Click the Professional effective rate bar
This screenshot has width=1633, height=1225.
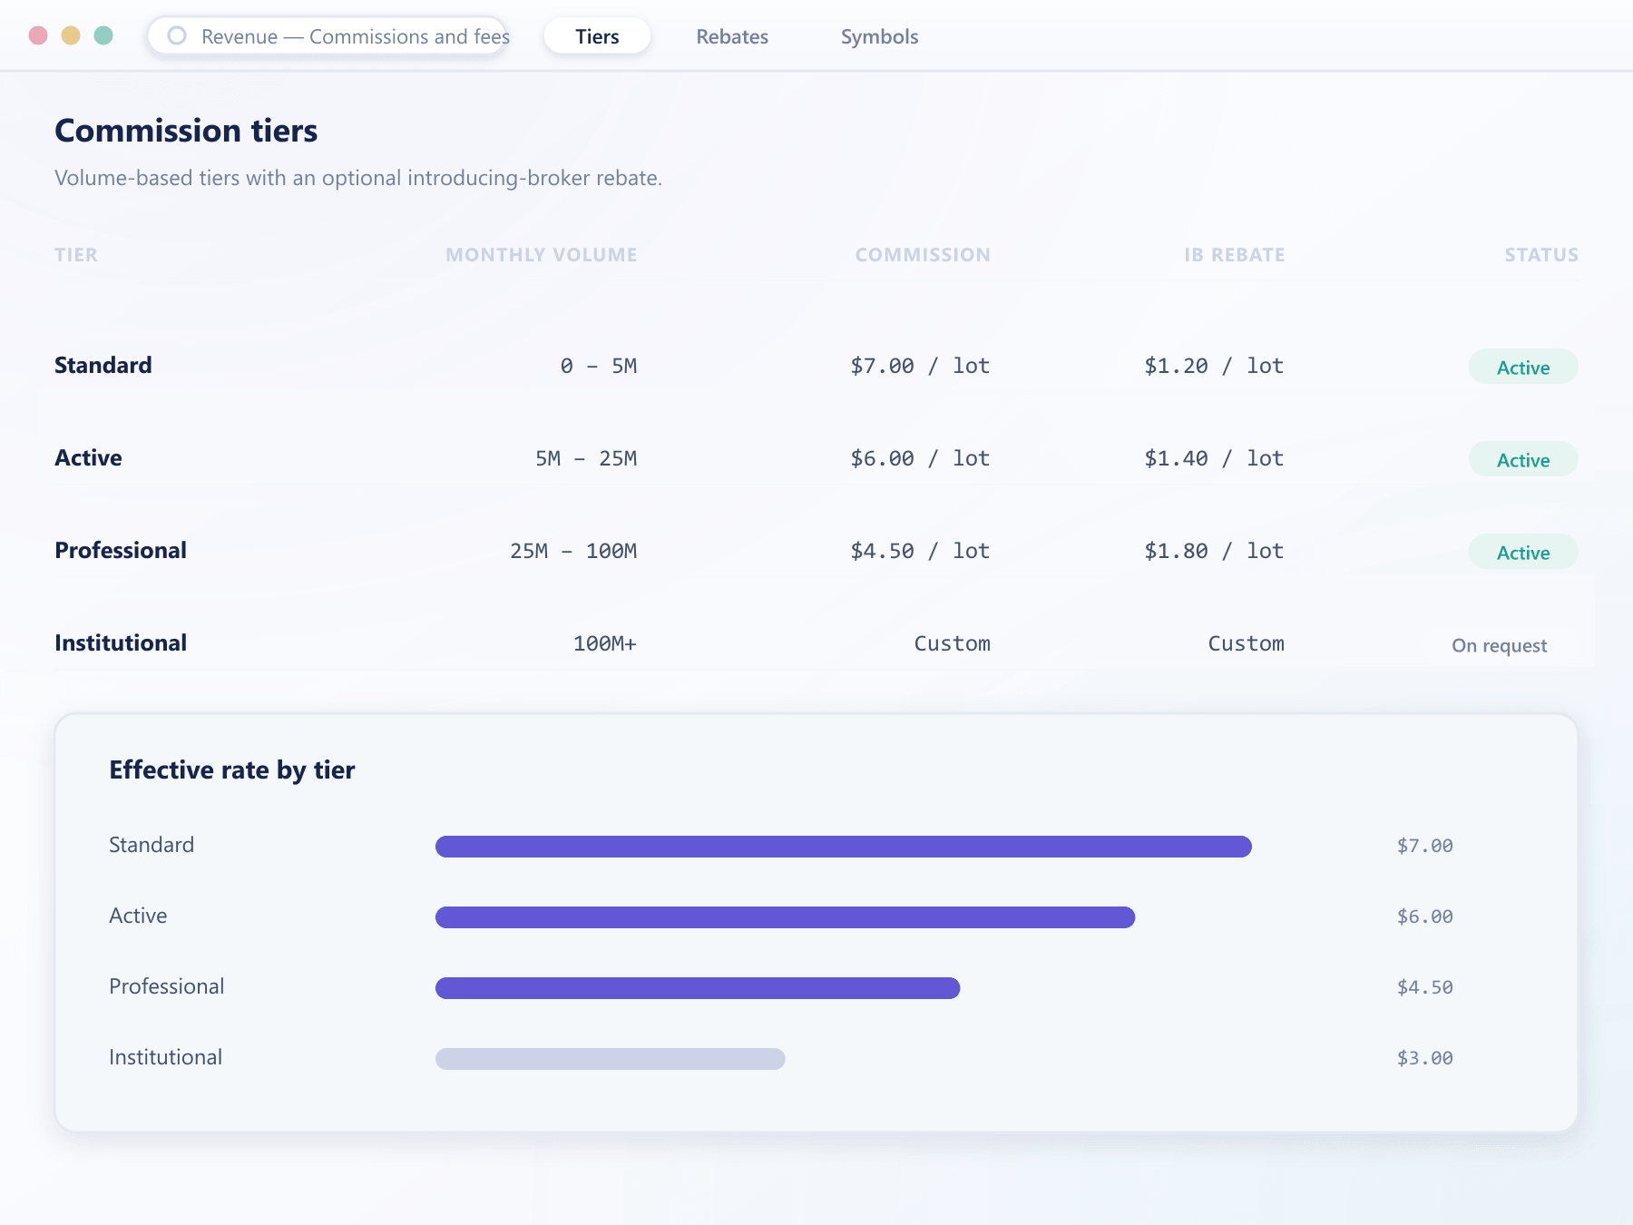pos(698,988)
